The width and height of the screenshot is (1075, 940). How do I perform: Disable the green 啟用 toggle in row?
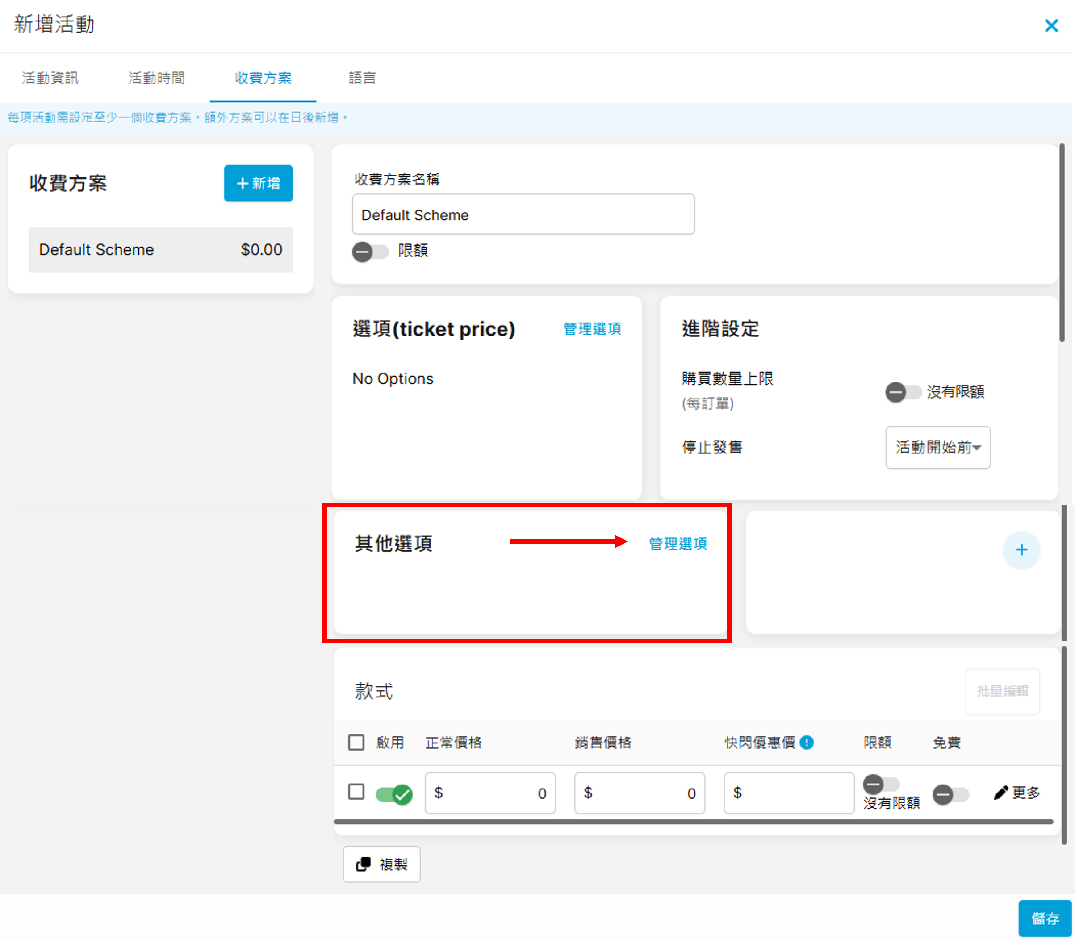(394, 794)
